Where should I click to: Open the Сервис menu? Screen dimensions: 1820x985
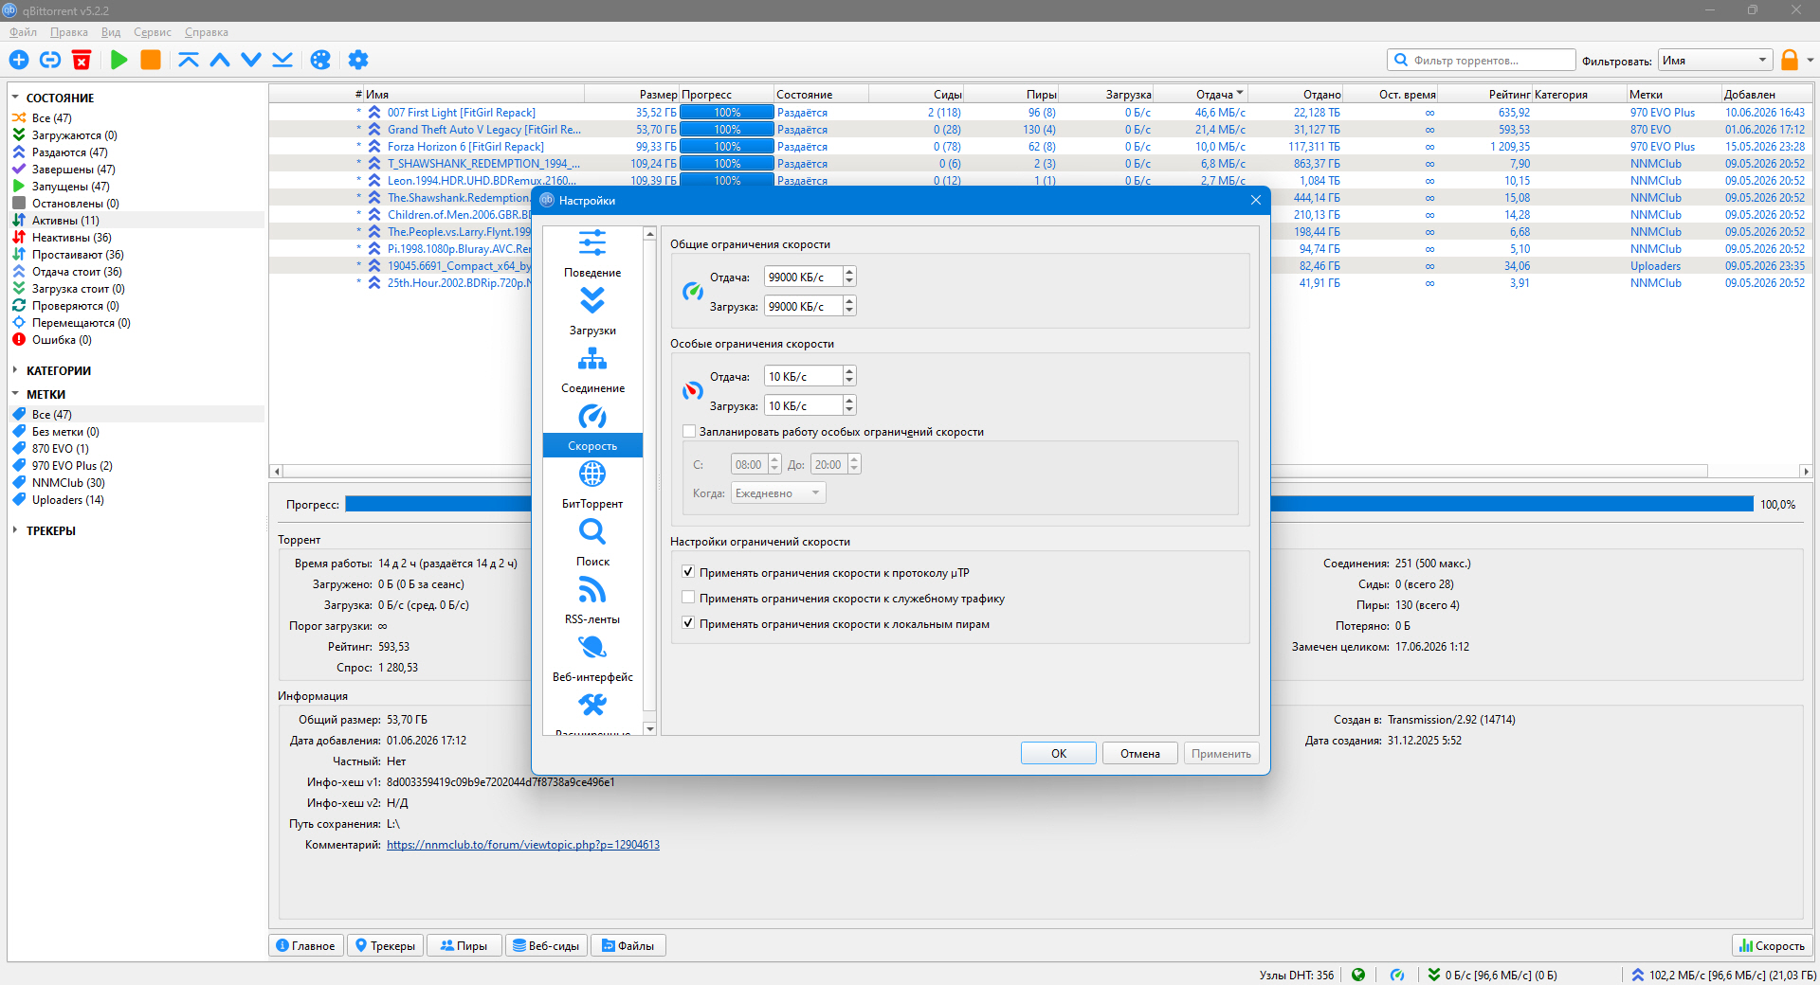click(x=153, y=32)
